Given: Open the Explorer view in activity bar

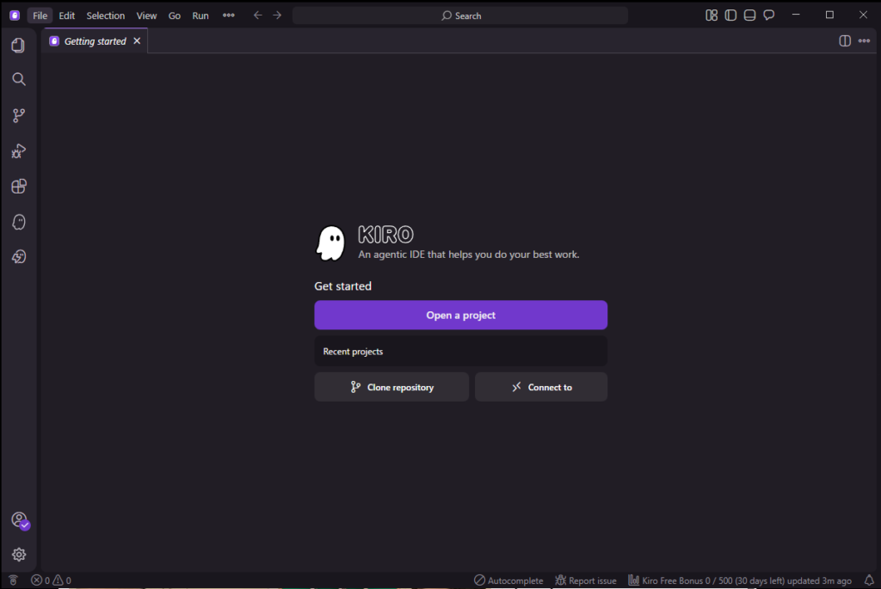Looking at the screenshot, I should pyautogui.click(x=18, y=45).
